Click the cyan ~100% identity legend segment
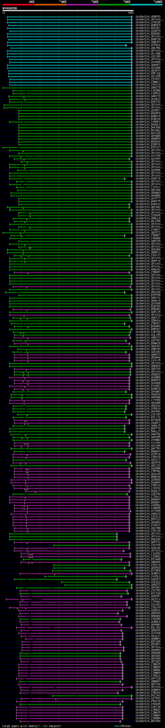 tap(146, 5)
